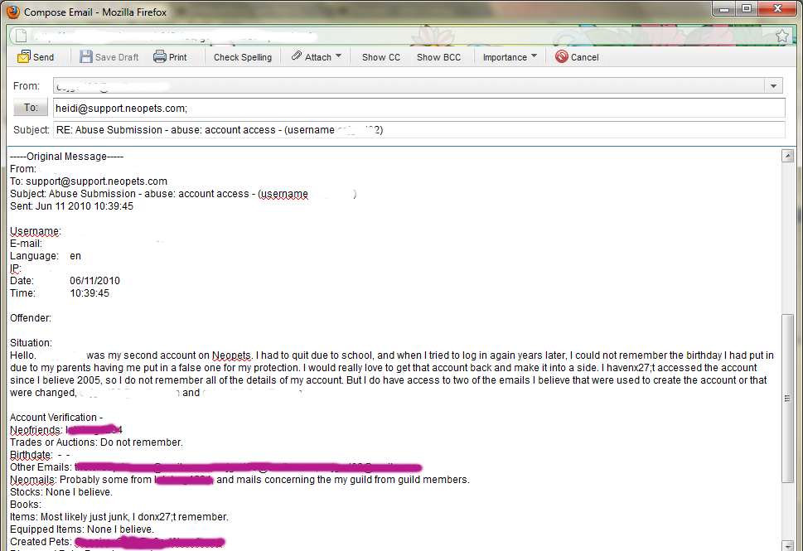Image resolution: width=803 pixels, height=551 pixels.
Task: Click the 'Situation:' label
Action: pyautogui.click(x=31, y=343)
